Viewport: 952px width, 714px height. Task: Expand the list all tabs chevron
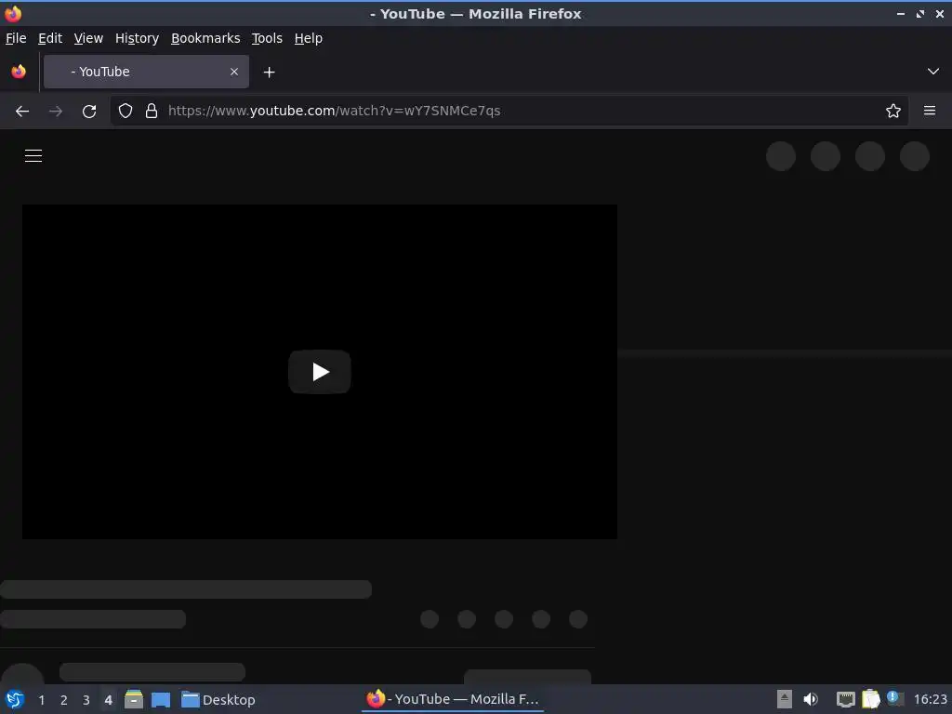[x=933, y=72]
